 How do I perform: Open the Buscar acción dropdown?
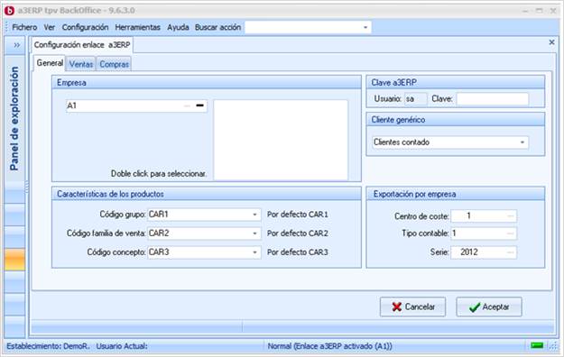coord(365,27)
